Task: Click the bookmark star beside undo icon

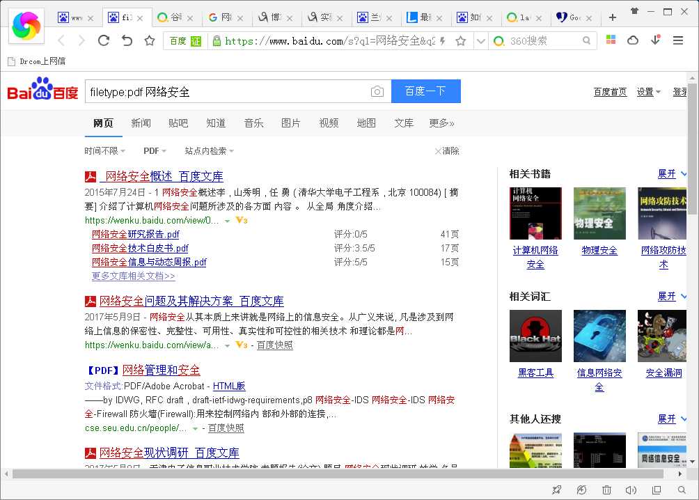Action: [x=150, y=40]
